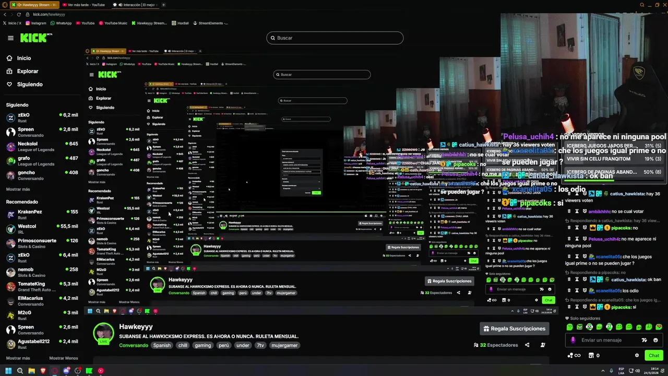This screenshot has width=668, height=376.
Task: Go back with browser back arrow
Action: tap(5, 14)
